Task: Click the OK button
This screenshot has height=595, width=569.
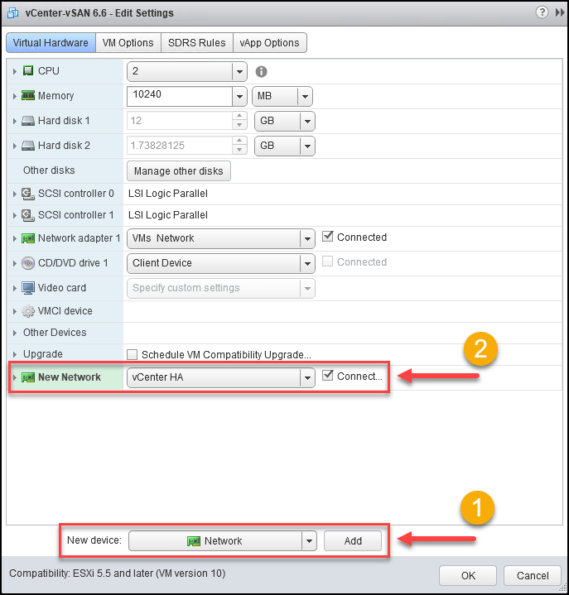Action: point(468,576)
